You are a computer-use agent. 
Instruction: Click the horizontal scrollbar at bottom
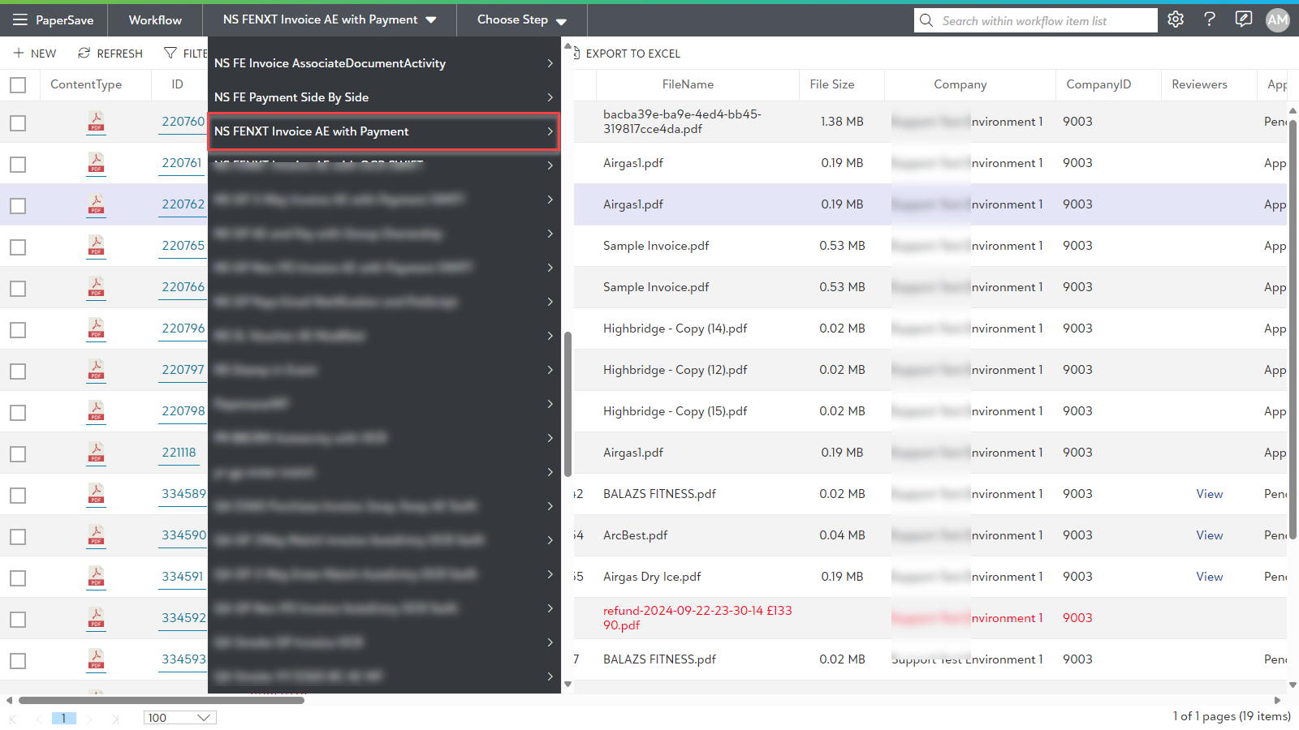[162, 700]
